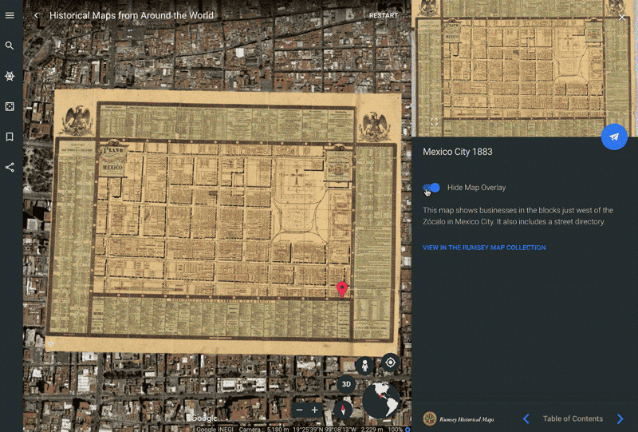Screen dimensions: 638x432
Task: Click RESTART to restart the tour
Action: (x=384, y=15)
